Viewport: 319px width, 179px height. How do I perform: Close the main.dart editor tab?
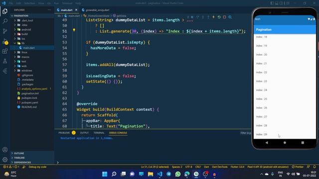(76, 10)
